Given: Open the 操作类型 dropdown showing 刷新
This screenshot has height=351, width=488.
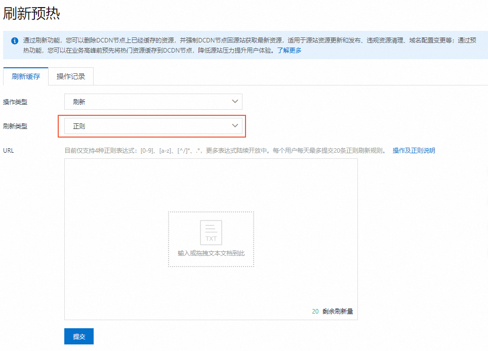Looking at the screenshot, I should pyautogui.click(x=153, y=101).
